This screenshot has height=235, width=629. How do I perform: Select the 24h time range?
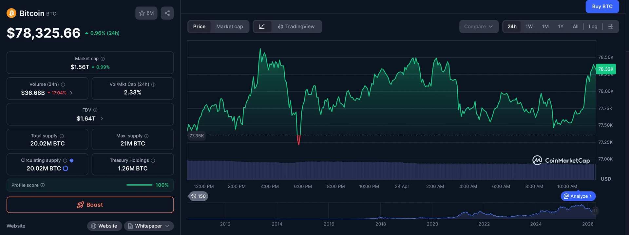[512, 27]
